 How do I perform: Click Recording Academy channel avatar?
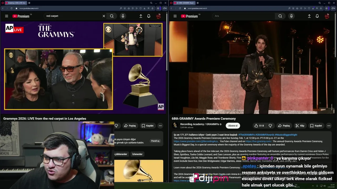click(175, 125)
